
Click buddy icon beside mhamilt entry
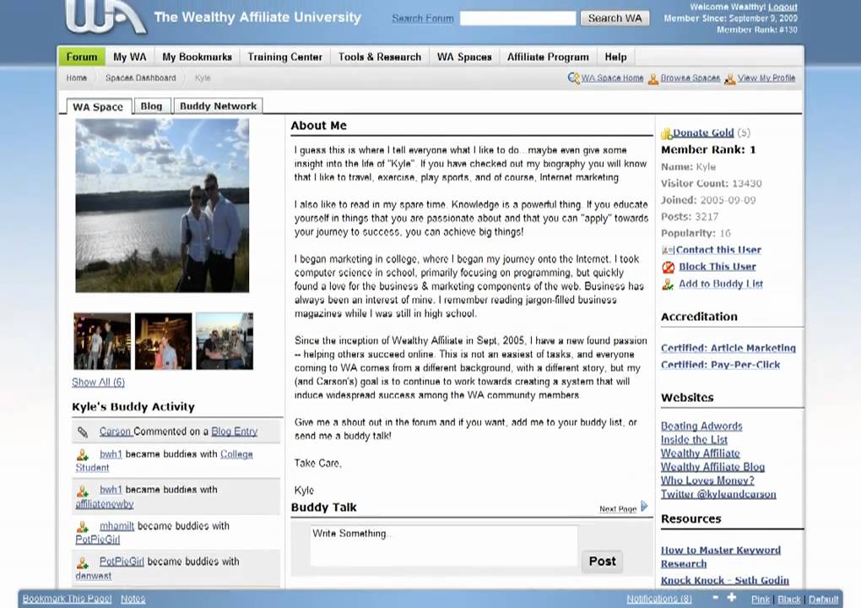83,527
